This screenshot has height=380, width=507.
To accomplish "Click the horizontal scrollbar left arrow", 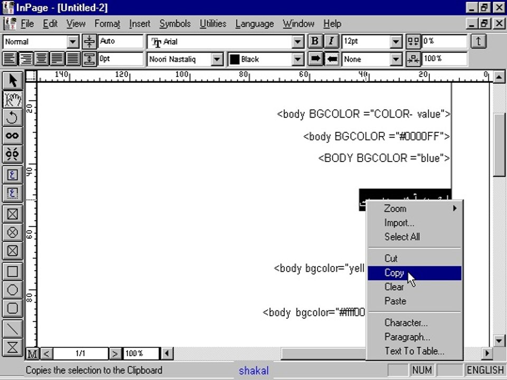I will point(167,353).
